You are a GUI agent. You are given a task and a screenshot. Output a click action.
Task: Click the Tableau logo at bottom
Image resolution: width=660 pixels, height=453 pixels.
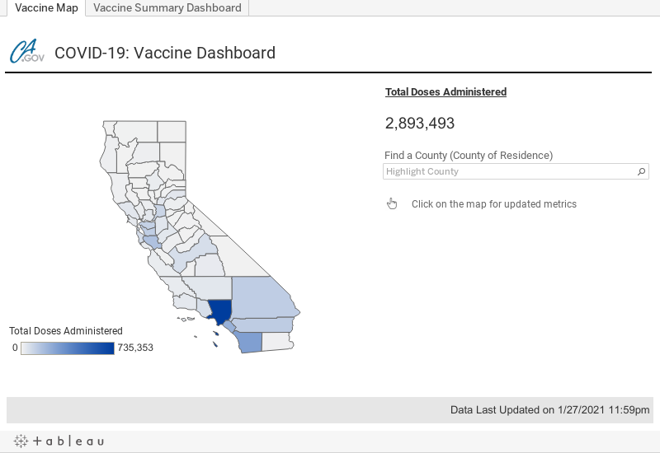point(59,441)
